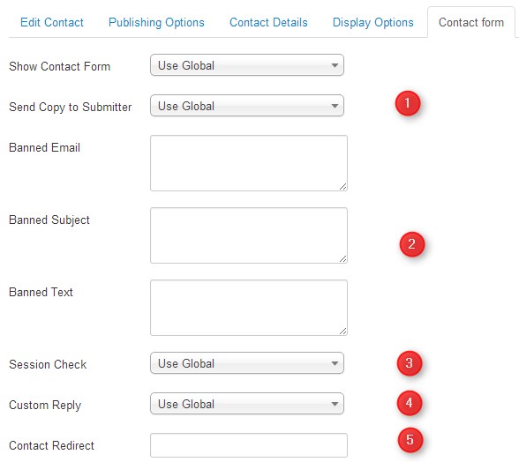Open the Contact Details tab
Viewport: 519px width, 462px height.
coord(268,23)
